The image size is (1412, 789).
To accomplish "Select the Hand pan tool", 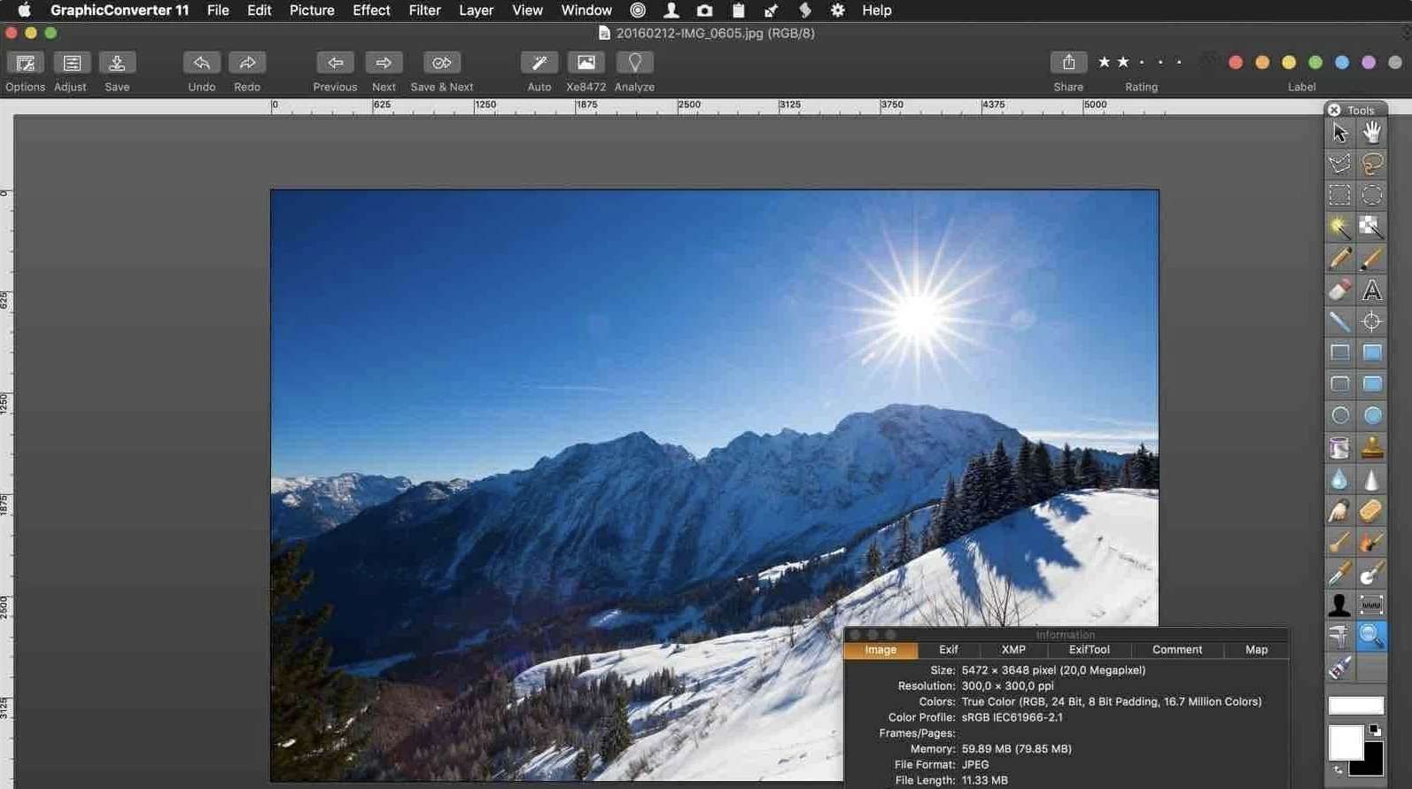I will tap(1371, 133).
